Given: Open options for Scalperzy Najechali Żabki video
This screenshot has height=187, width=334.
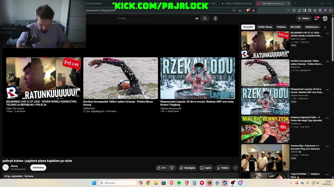Looking at the screenshot, I should [x=327, y=118].
